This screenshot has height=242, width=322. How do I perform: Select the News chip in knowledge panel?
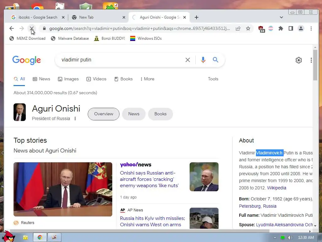tap(134, 114)
